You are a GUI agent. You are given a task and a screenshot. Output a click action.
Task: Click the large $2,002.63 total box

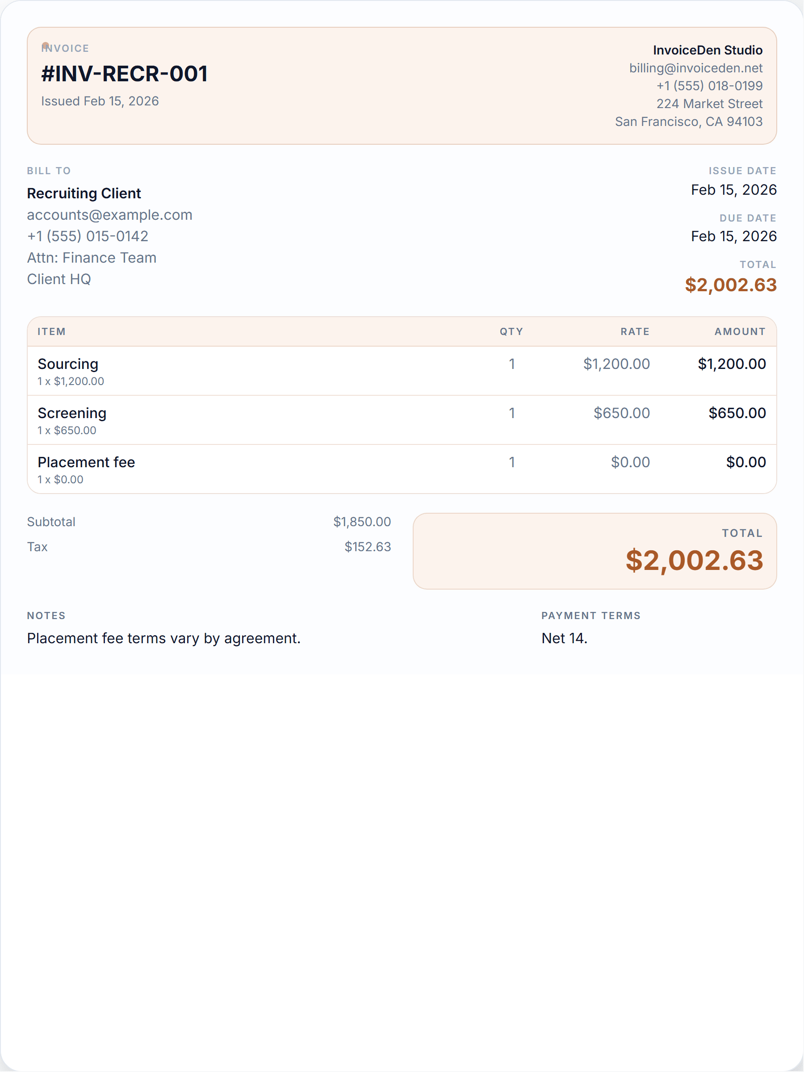tap(595, 551)
